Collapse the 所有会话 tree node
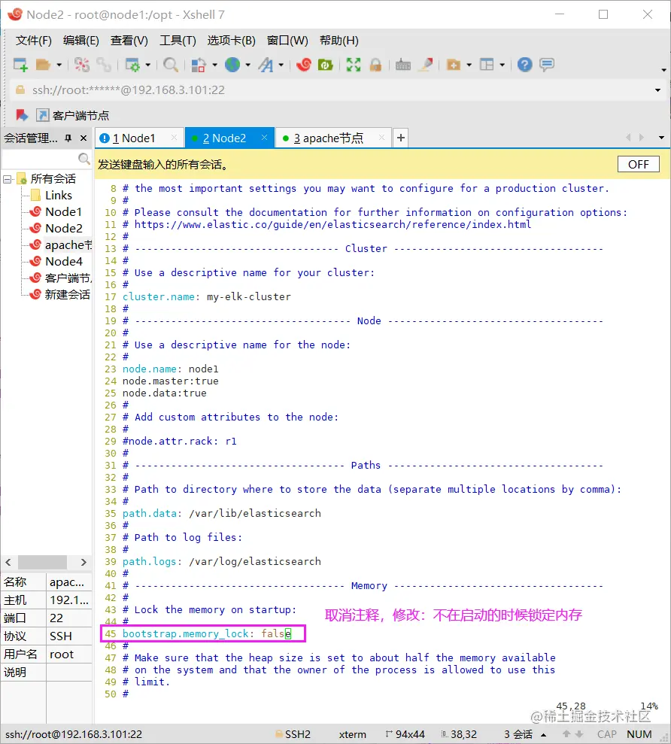This screenshot has width=671, height=744. coord(7,179)
